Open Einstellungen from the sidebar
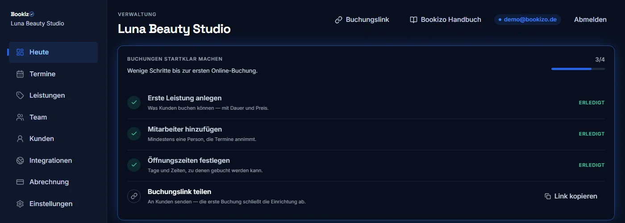Viewport: 625px width, 223px height. tap(54, 204)
